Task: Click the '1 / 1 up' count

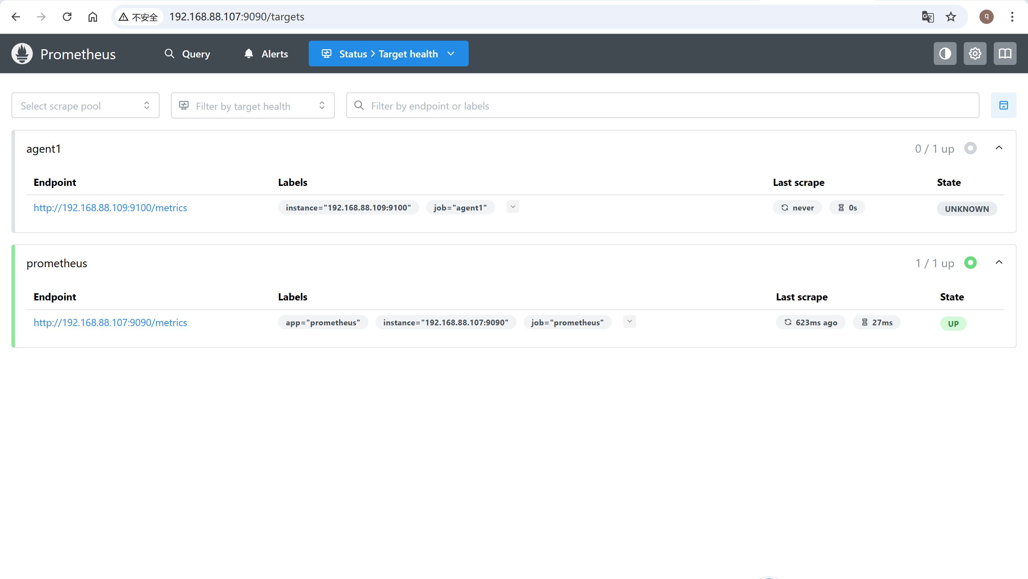Action: [934, 263]
